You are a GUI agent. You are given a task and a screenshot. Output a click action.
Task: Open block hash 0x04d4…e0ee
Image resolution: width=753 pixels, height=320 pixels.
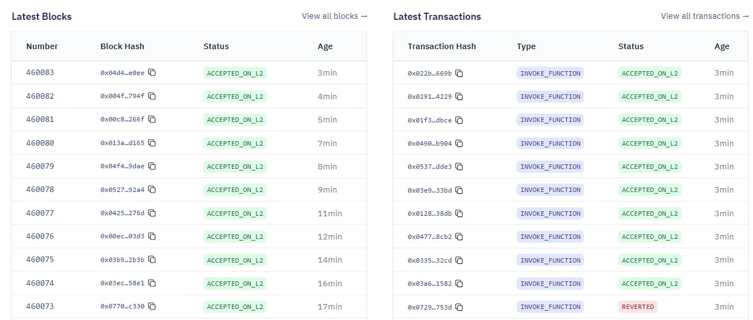pos(122,73)
